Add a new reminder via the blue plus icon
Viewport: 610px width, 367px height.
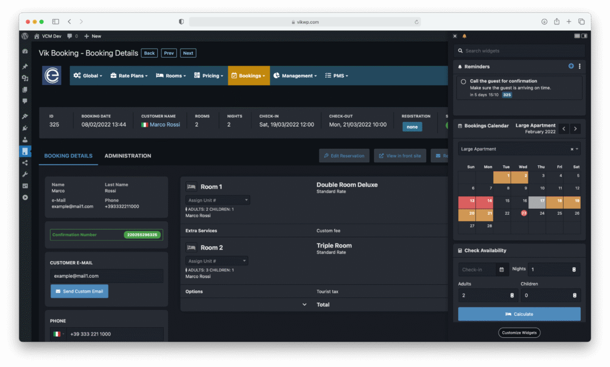click(571, 66)
